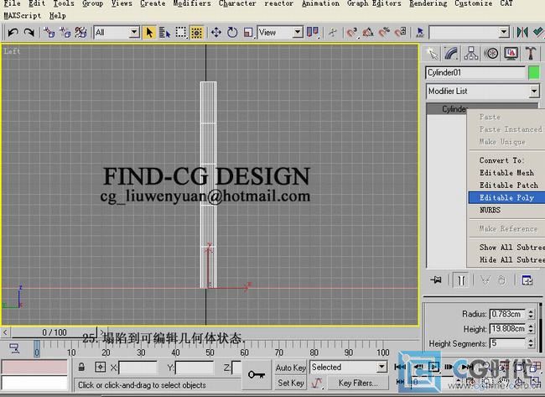Open Edit Named Selection Sets icon
Image resolution: width=545 pixels, height=397 pixels.
point(419,33)
